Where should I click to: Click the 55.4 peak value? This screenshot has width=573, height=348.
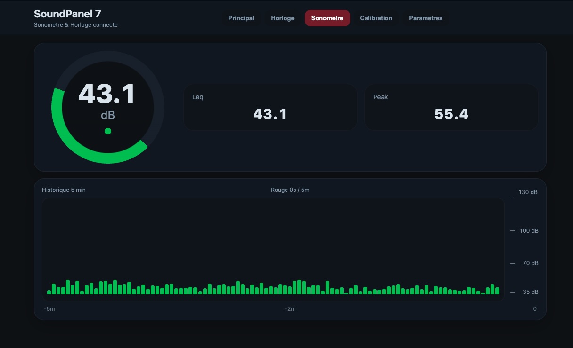pyautogui.click(x=451, y=114)
